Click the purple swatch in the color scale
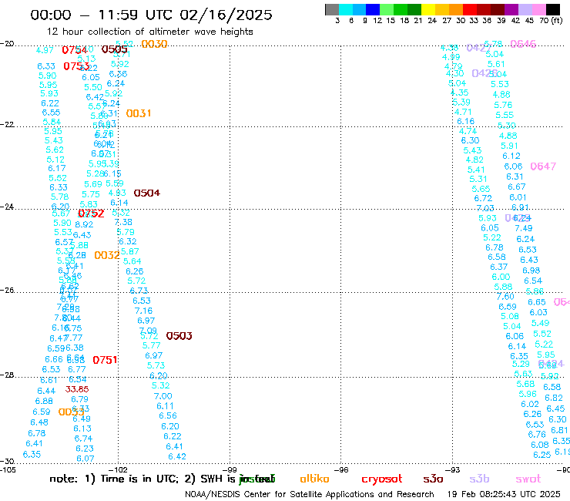 511,9
